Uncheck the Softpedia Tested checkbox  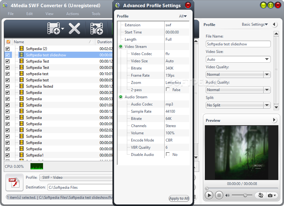[8, 86]
